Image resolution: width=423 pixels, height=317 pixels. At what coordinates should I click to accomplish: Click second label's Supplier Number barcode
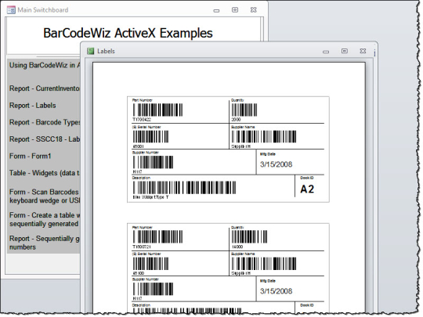pos(153,289)
